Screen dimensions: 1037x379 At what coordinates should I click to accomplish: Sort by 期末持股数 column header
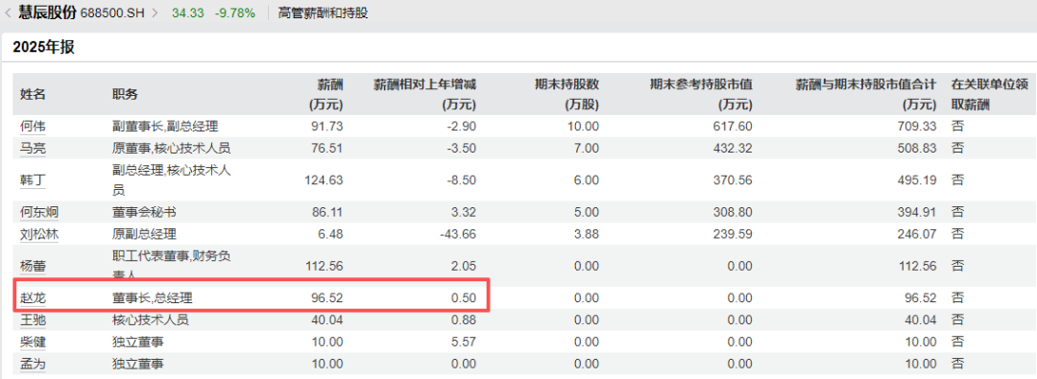pos(567,94)
